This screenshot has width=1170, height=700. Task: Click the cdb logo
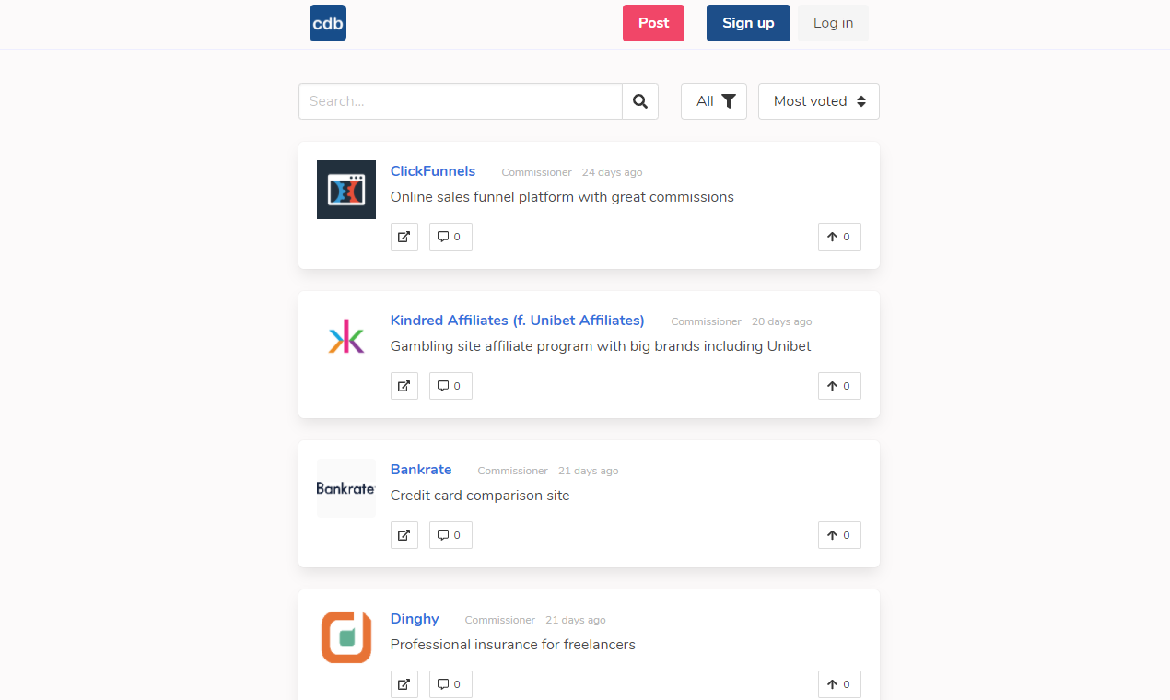[327, 23]
